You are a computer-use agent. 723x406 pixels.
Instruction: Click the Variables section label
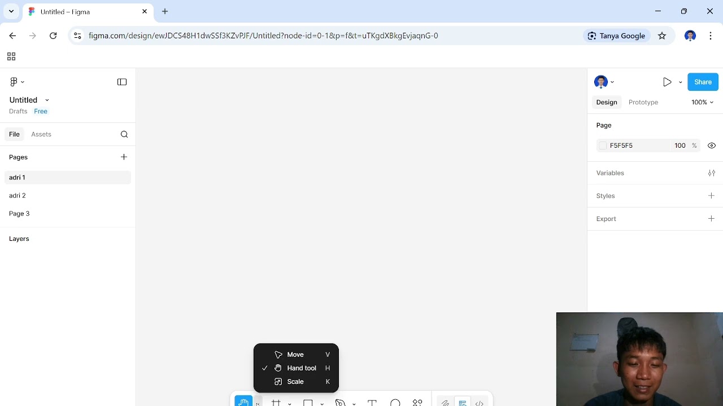(x=610, y=173)
